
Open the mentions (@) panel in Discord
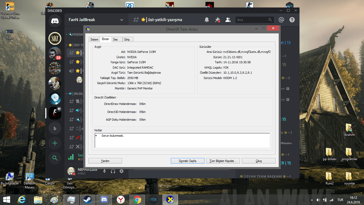pos(281,20)
